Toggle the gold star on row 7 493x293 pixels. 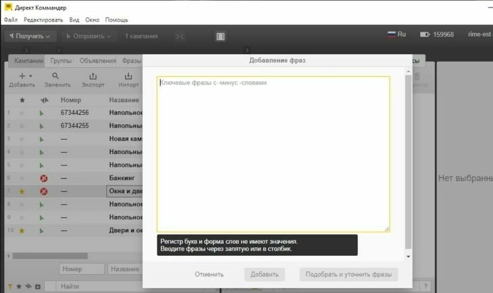[x=22, y=191]
